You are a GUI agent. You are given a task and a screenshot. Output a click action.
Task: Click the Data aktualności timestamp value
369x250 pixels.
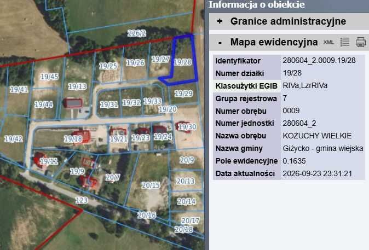317,173
